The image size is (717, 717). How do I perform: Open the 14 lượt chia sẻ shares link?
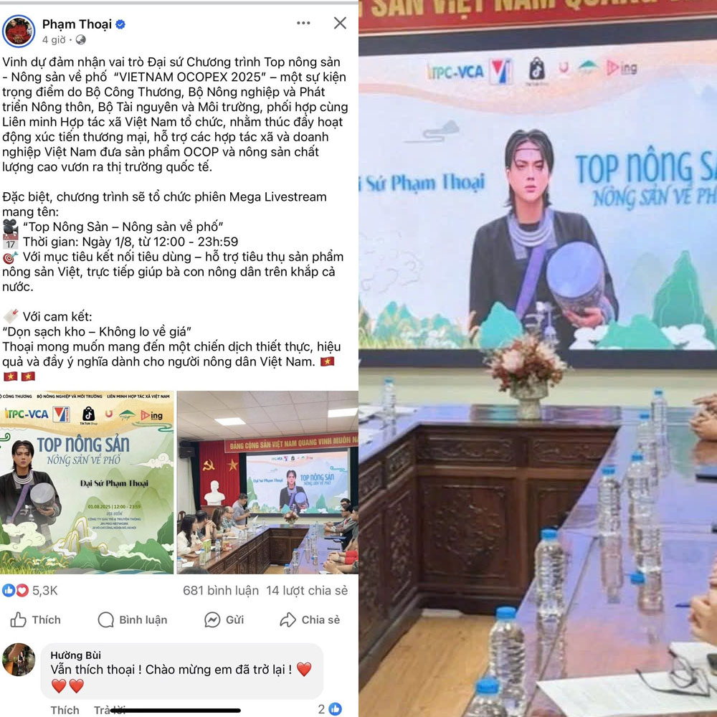pyautogui.click(x=307, y=590)
